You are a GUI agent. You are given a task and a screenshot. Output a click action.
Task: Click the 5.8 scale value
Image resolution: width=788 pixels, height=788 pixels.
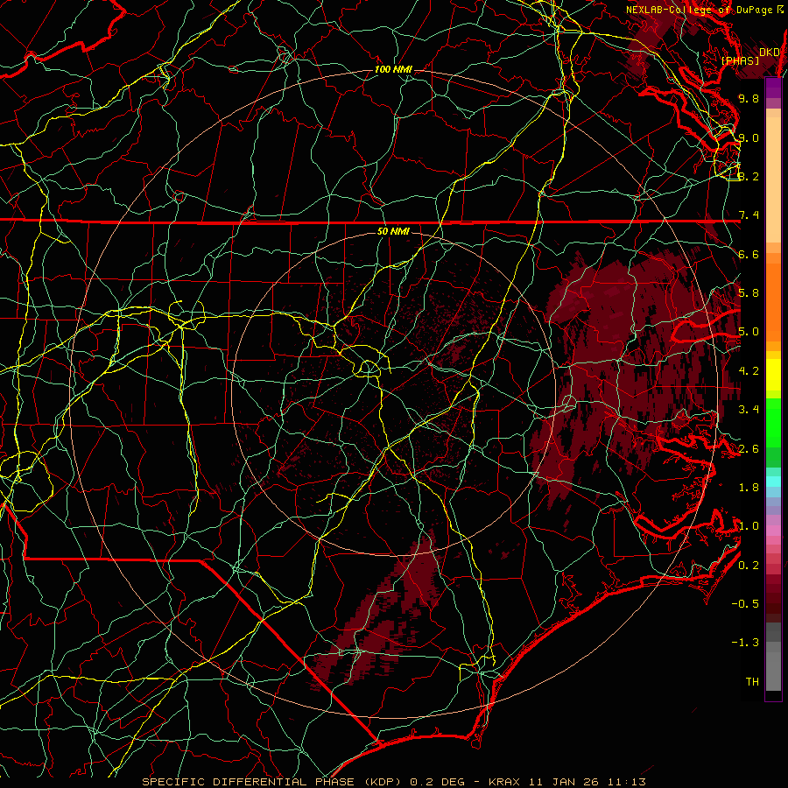(749, 293)
